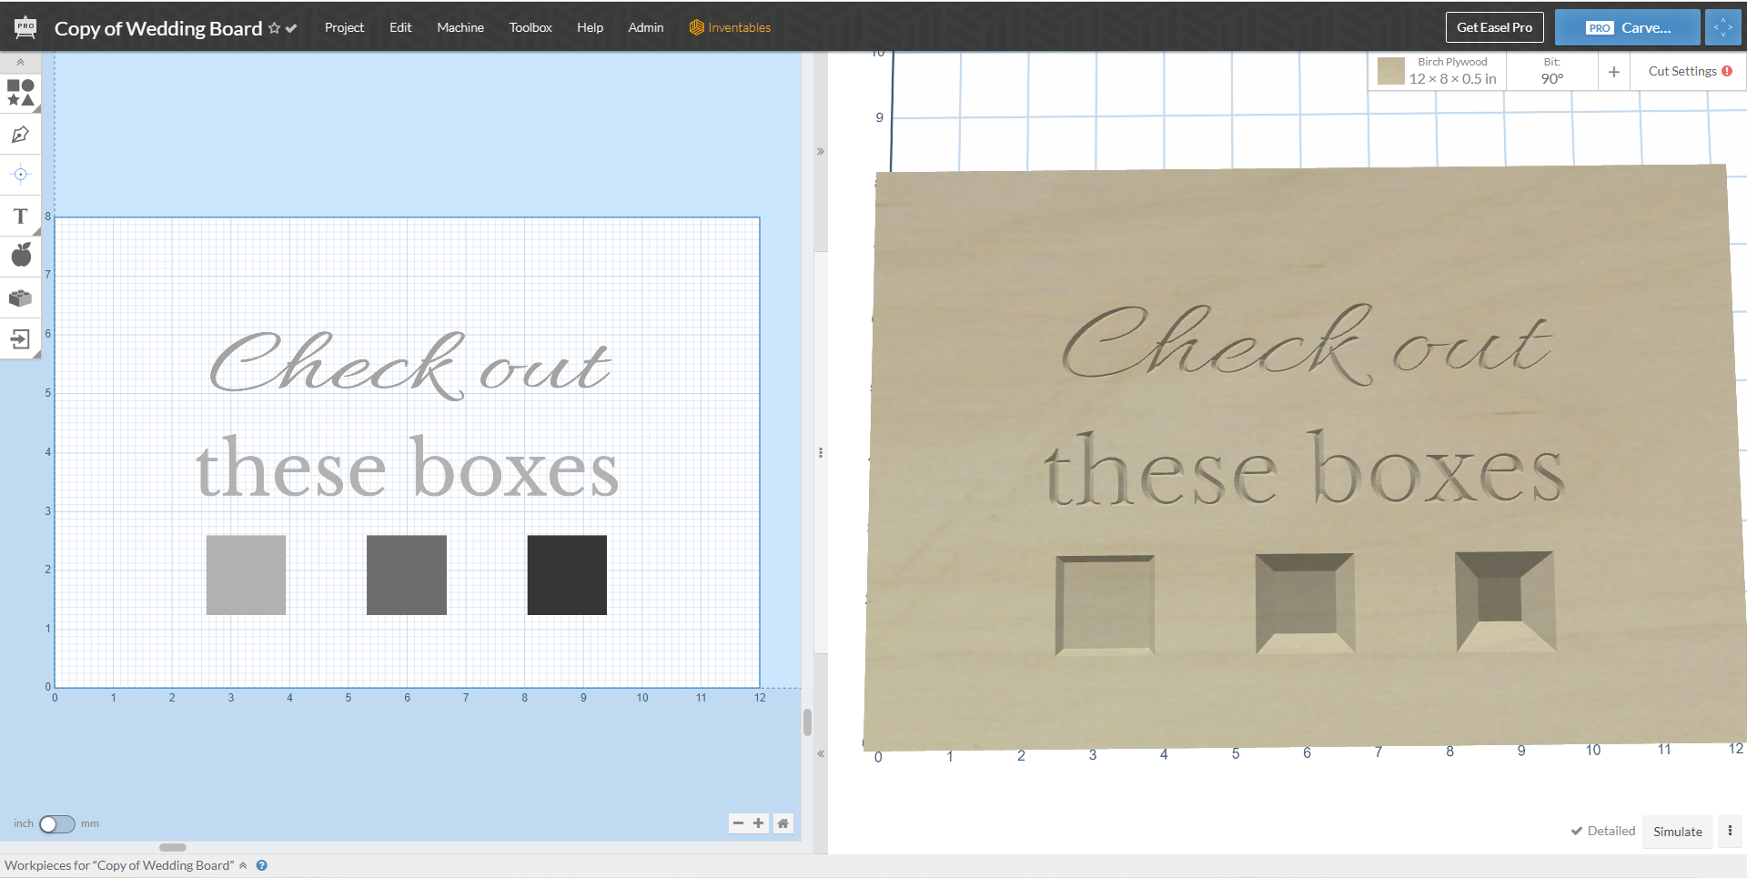
Task: Click the Simulate button
Action: [x=1677, y=832]
